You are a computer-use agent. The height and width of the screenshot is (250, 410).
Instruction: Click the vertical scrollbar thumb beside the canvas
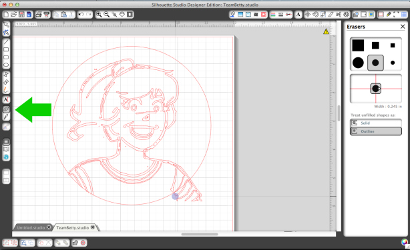[x=339, y=113]
